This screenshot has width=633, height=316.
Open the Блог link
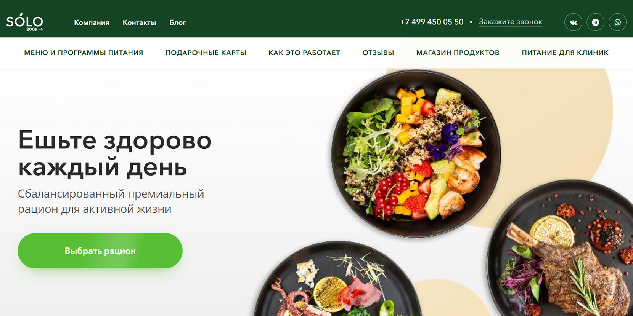(178, 22)
